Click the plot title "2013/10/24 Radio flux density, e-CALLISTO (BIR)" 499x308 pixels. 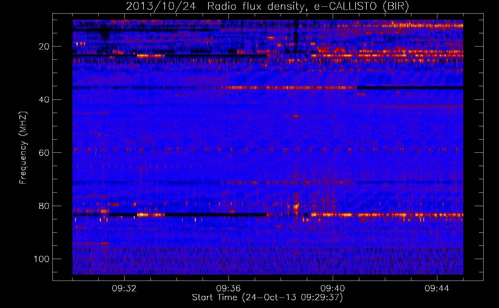coord(267,6)
